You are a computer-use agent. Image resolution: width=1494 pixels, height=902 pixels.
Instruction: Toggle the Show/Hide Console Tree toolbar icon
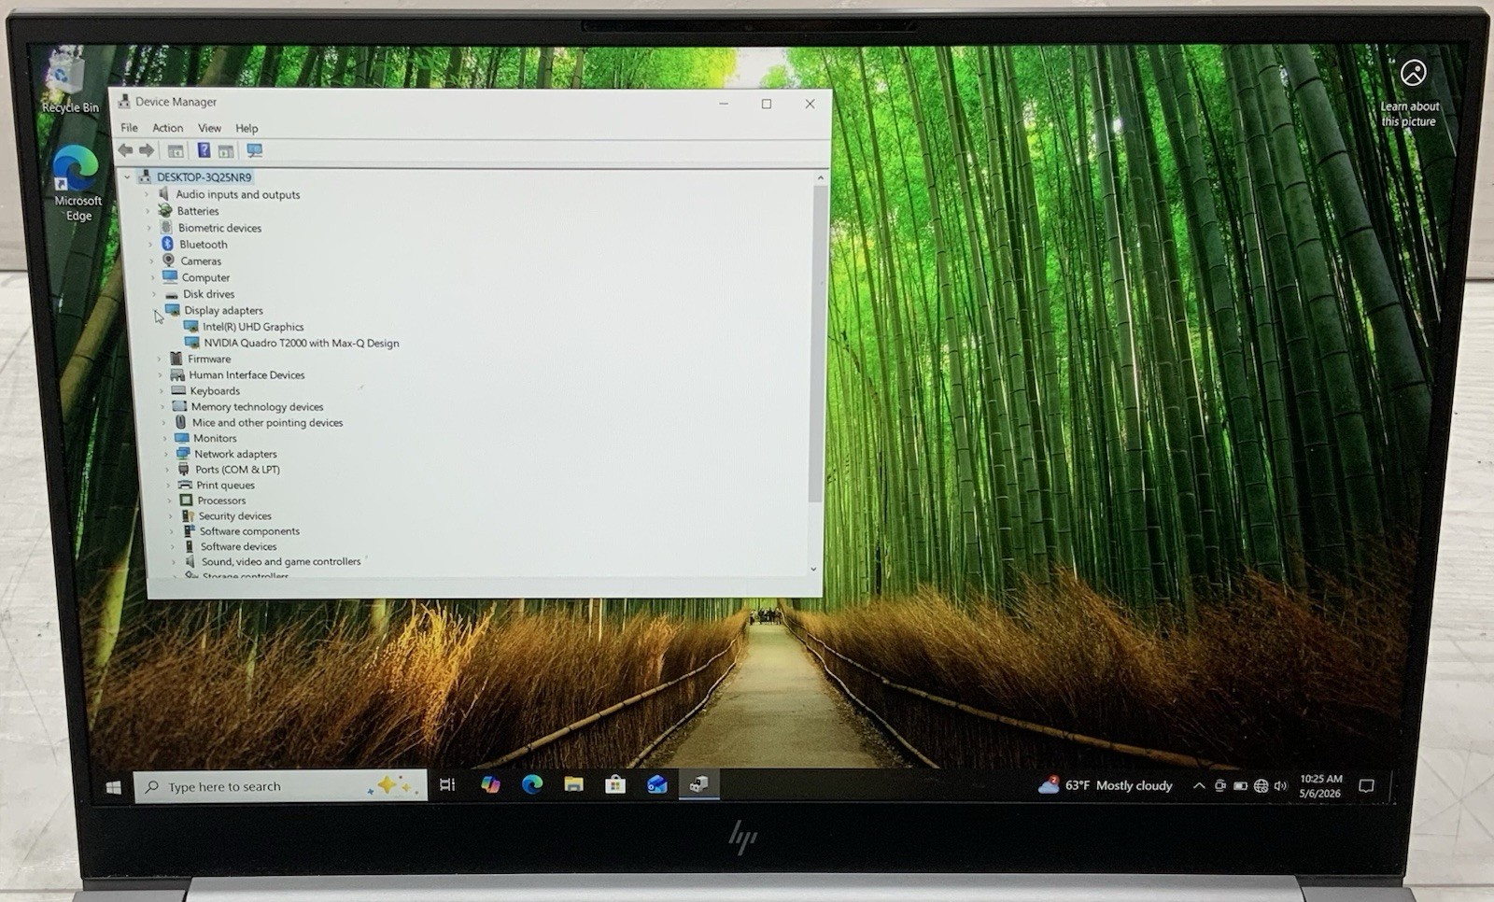pyautogui.click(x=175, y=150)
